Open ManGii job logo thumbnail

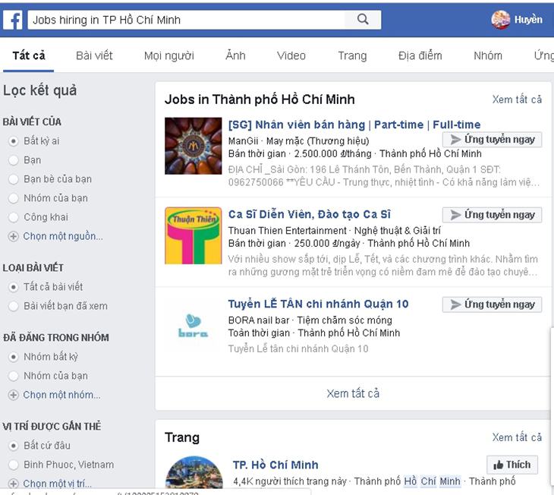click(194, 146)
